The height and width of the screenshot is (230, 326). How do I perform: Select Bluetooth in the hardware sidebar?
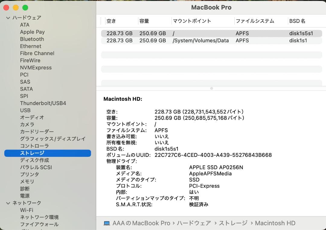[32, 39]
